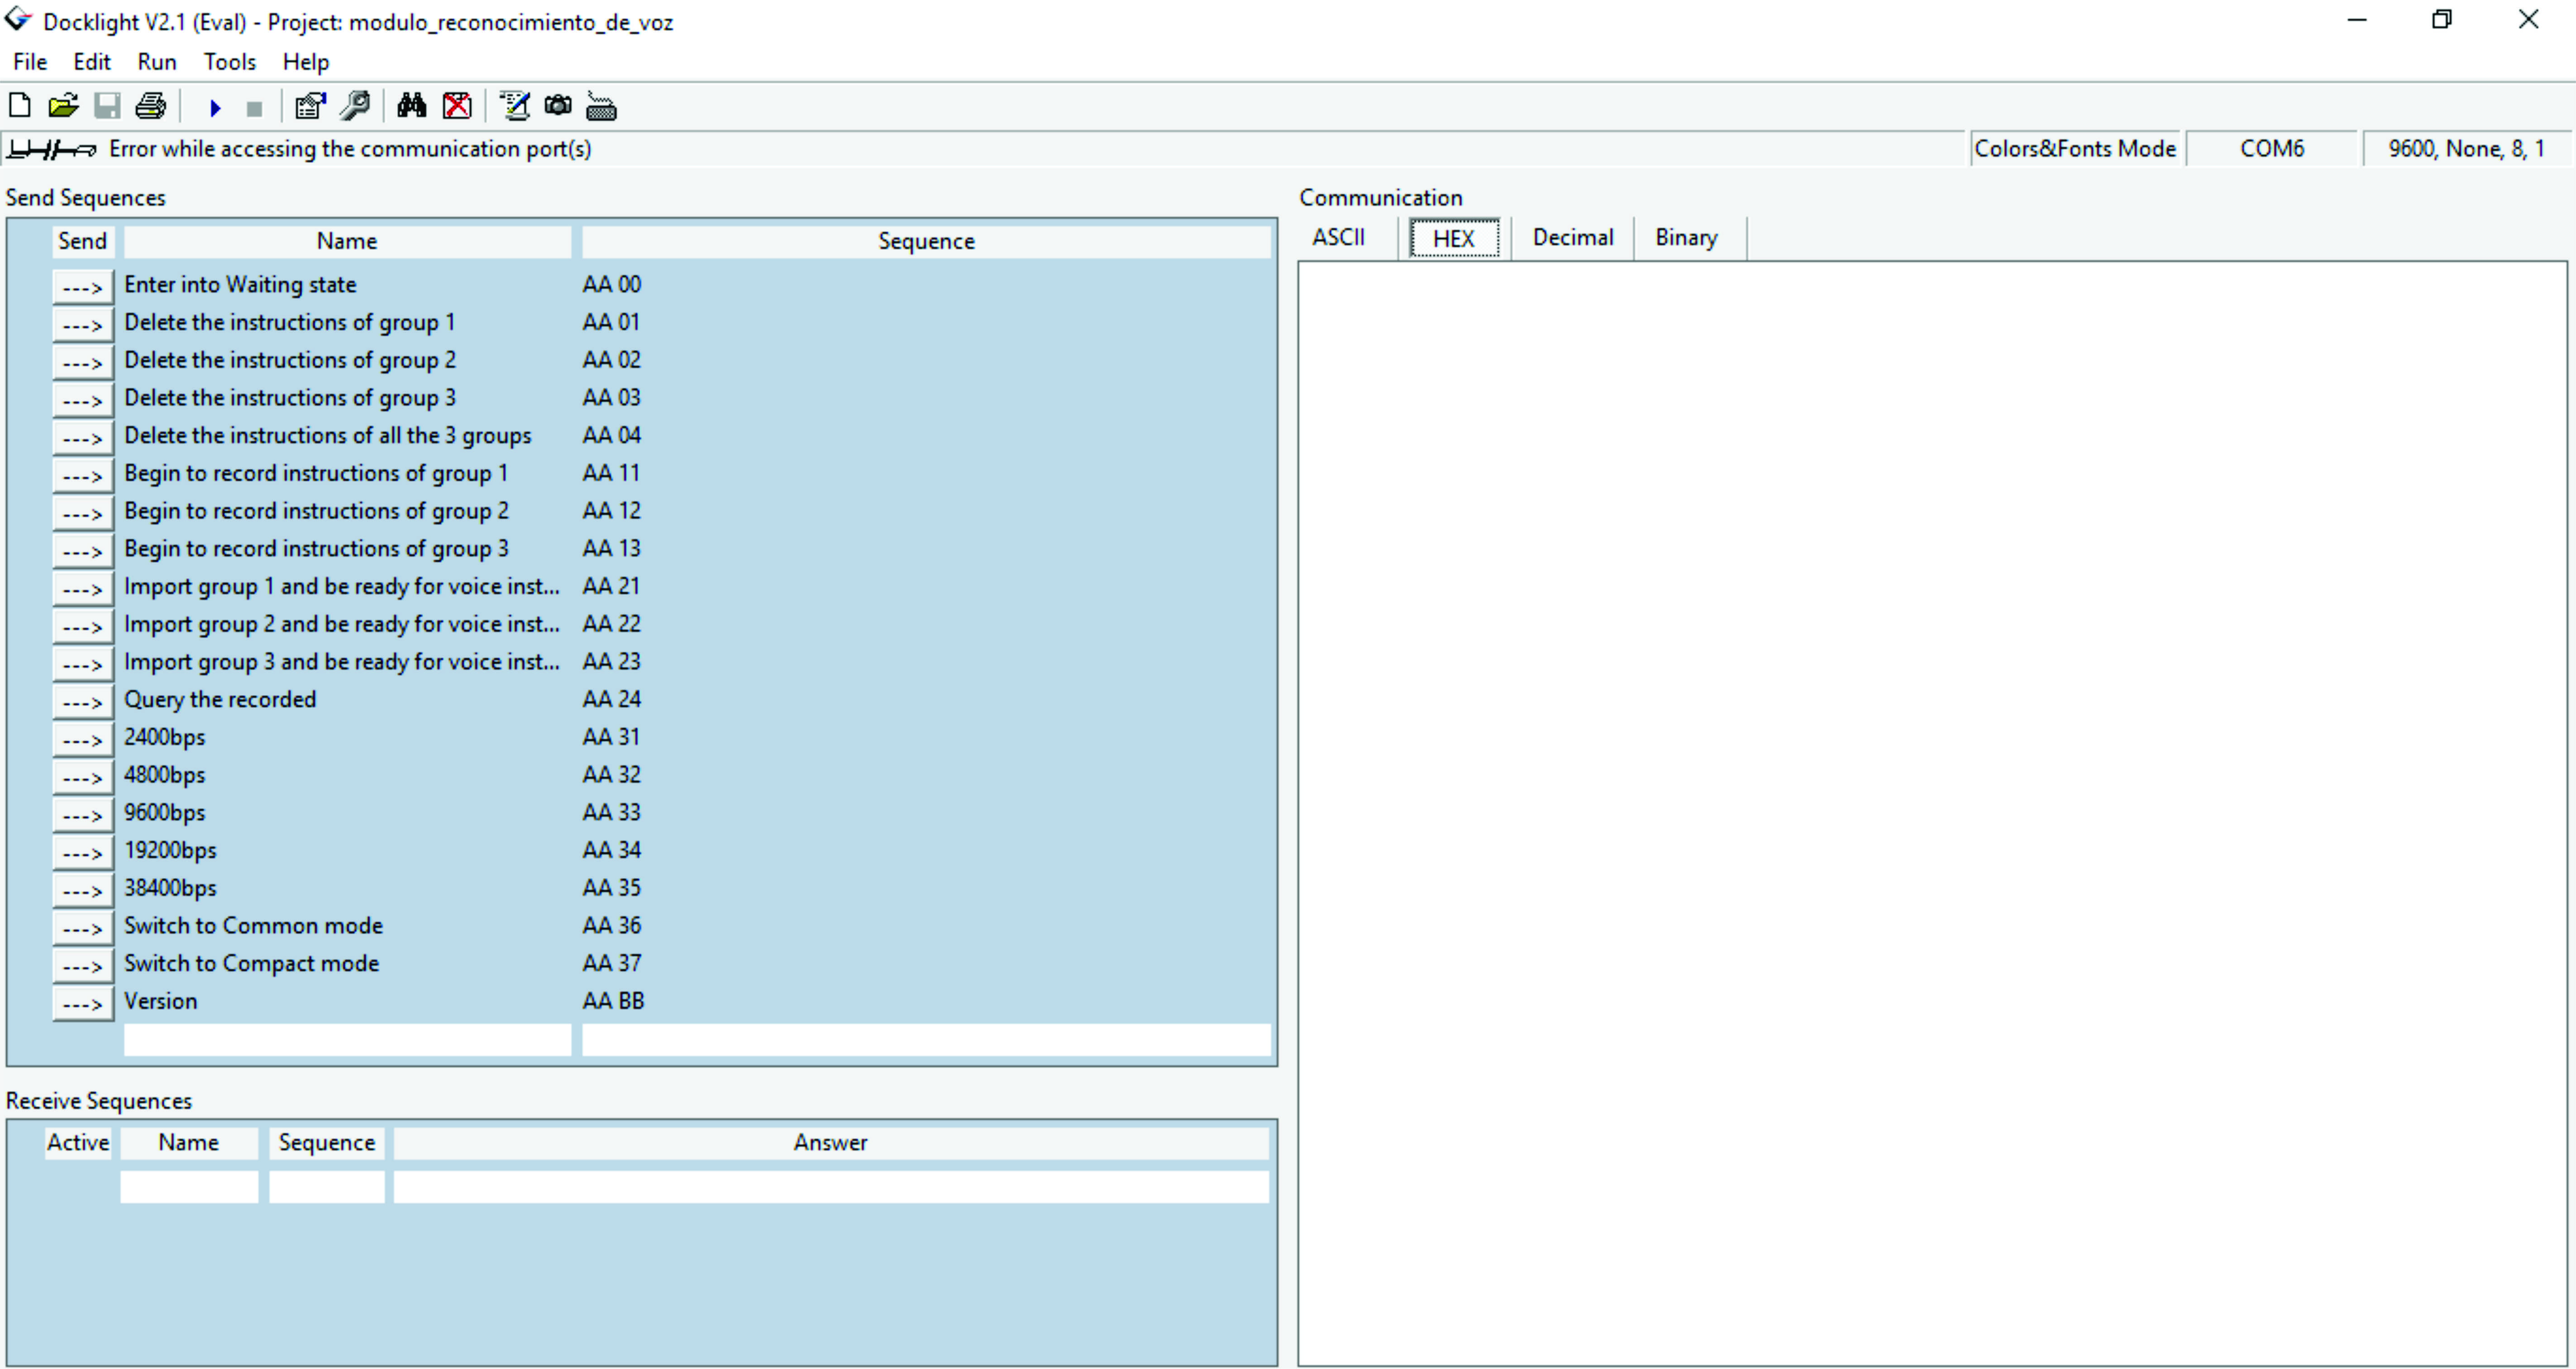Screen dimensions: 2576x1369
Task: Click the disconnected port status icon
Action: pos(51,149)
